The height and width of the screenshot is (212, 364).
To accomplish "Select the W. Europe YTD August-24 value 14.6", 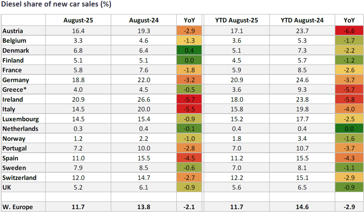I will pyautogui.click(x=302, y=206).
